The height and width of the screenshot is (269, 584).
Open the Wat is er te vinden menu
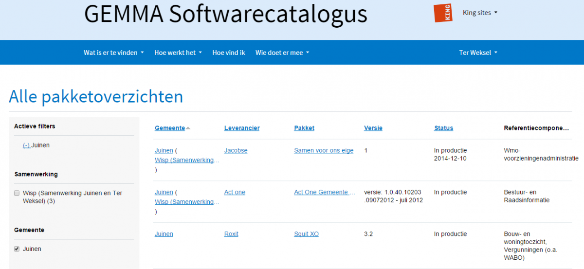point(114,53)
